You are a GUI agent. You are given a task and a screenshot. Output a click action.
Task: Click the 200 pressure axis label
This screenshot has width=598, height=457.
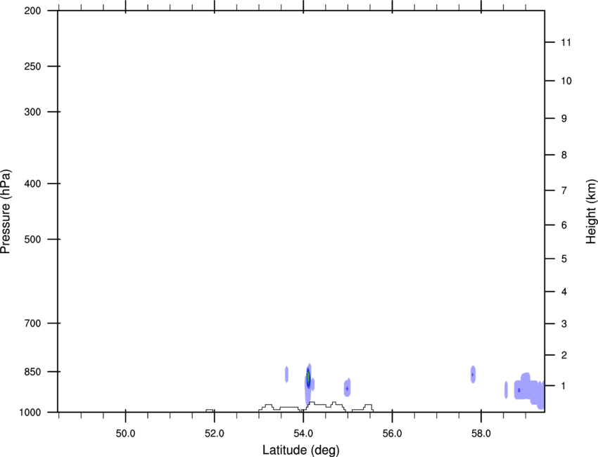tap(32, 11)
